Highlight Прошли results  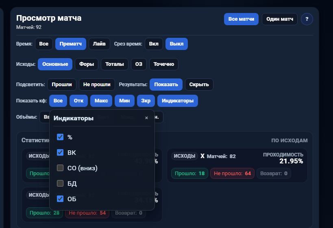click(x=62, y=85)
